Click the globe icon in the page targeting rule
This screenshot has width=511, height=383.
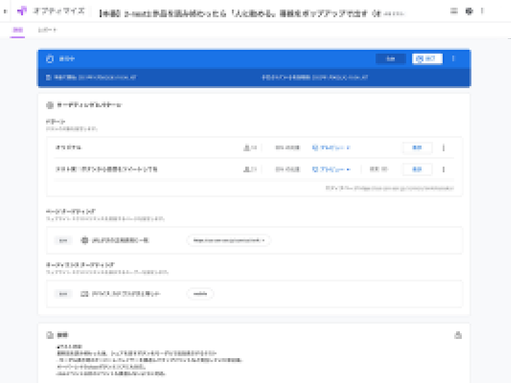point(84,241)
